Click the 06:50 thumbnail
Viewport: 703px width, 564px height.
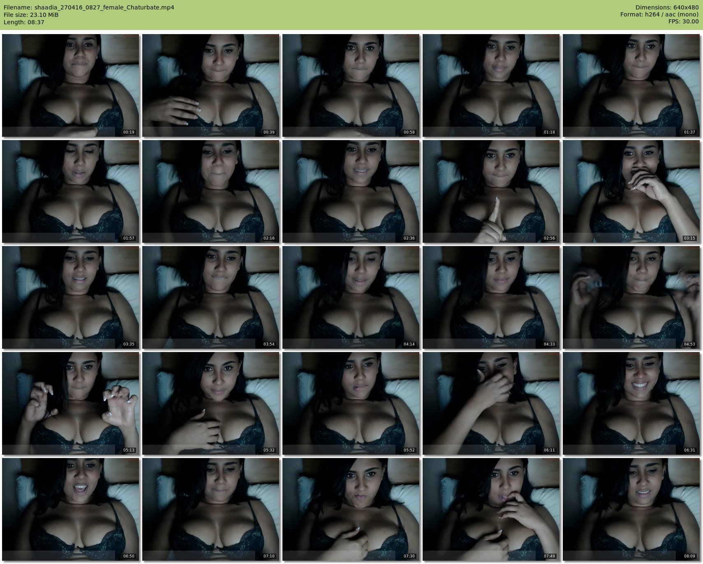click(70, 509)
